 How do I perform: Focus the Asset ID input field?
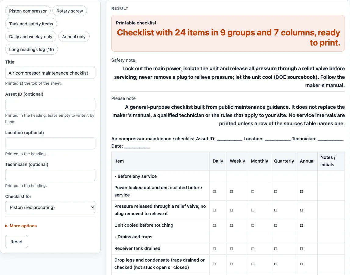[50, 105]
